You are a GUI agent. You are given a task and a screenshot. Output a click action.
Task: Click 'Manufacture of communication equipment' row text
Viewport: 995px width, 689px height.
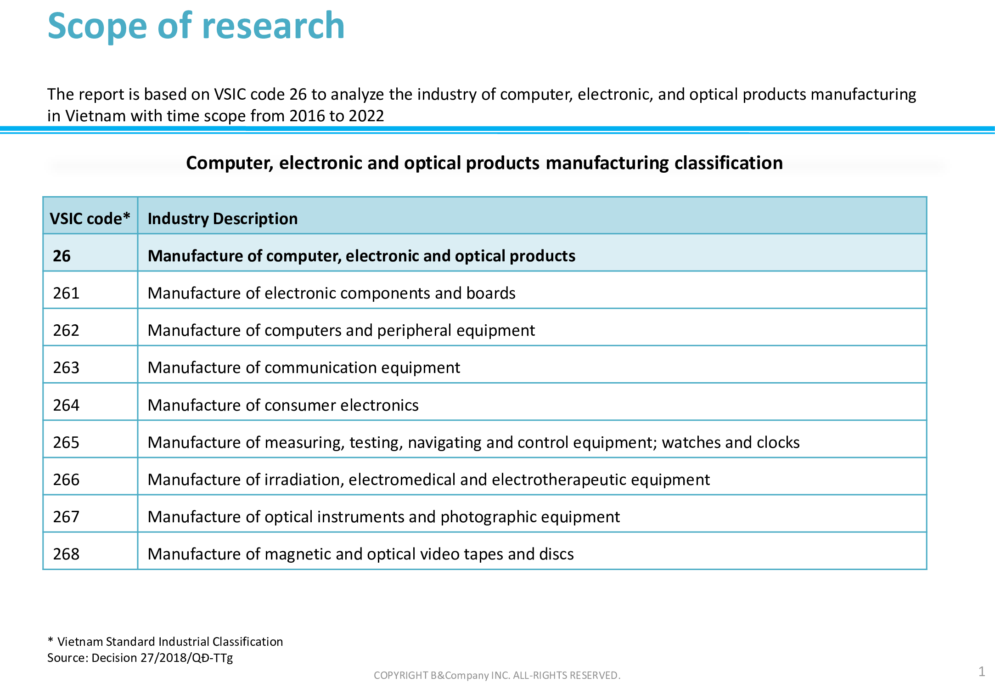(x=304, y=367)
